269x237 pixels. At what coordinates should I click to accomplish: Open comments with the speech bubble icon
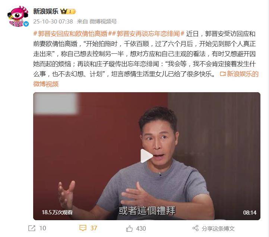(83, 228)
